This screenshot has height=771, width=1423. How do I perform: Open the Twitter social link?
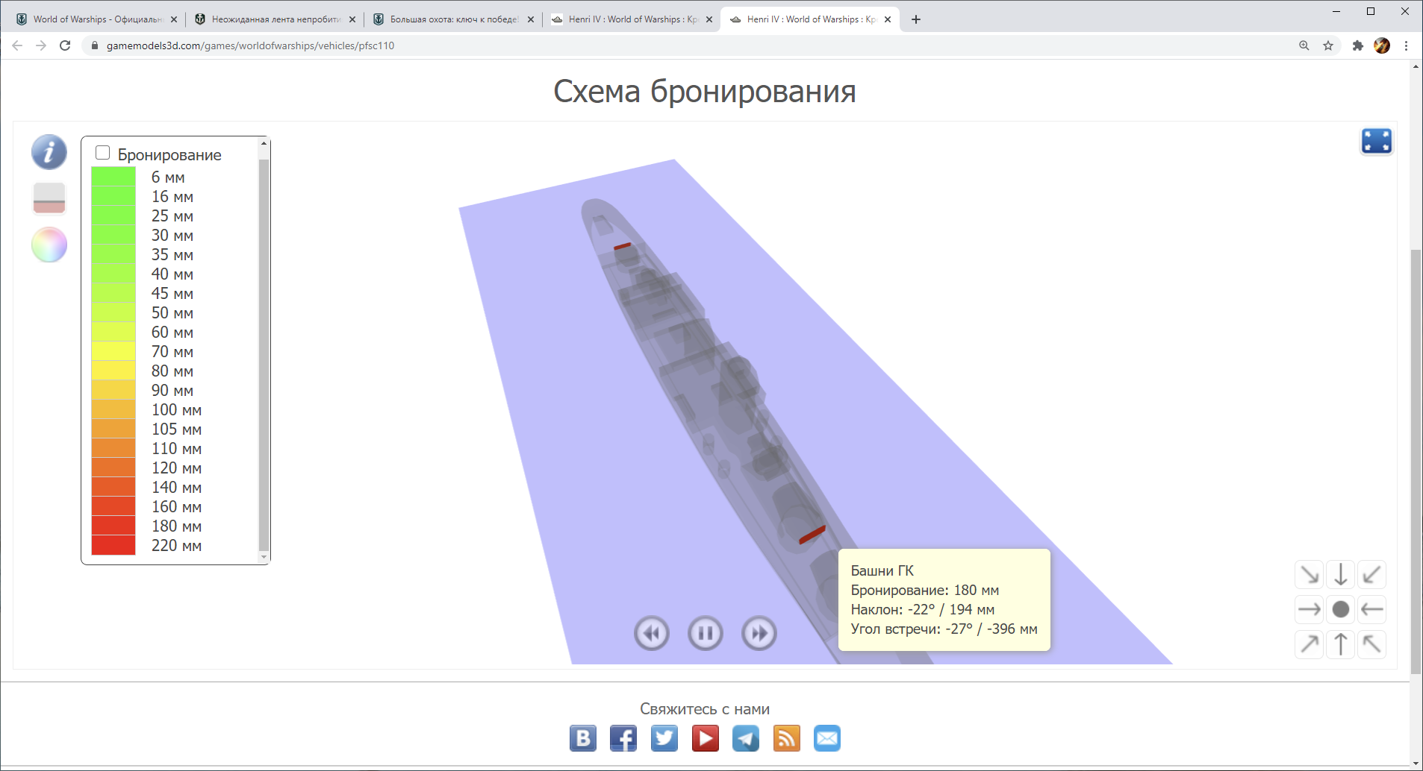tap(664, 738)
